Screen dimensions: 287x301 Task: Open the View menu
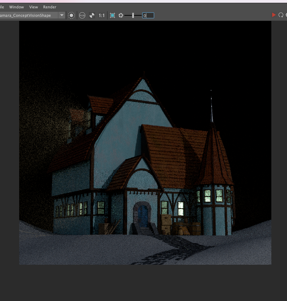(x=33, y=7)
